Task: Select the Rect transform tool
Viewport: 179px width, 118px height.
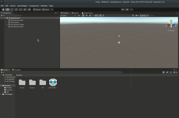Action: pyautogui.click(x=21, y=10)
